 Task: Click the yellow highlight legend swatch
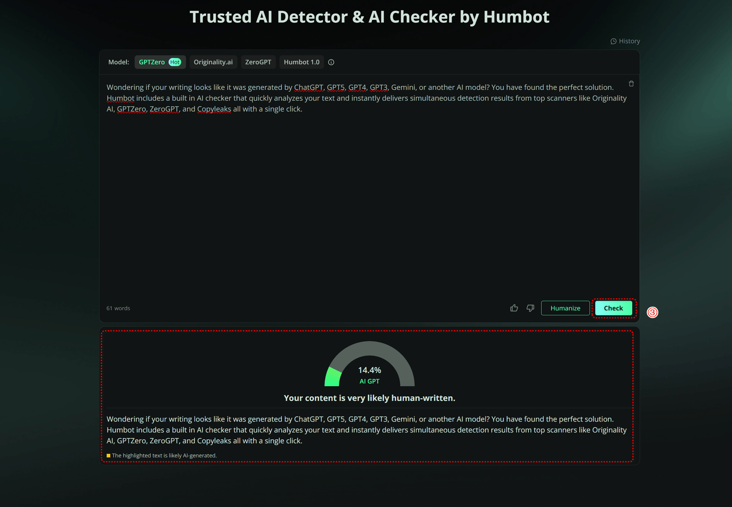(x=108, y=456)
